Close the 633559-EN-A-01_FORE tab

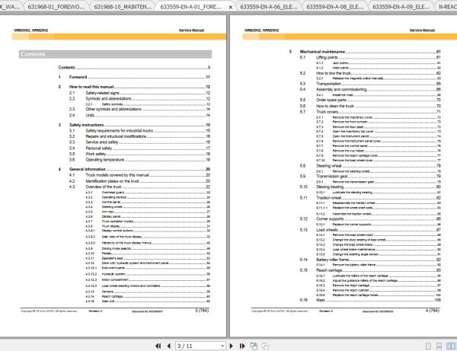pyautogui.click(x=230, y=7)
